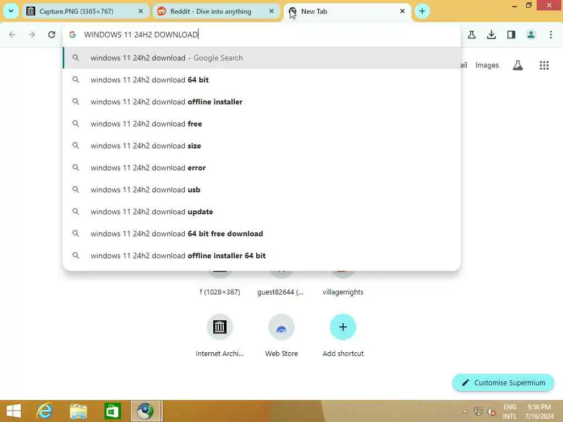Select suggestion 'offline installer 64 bit'

click(262, 256)
